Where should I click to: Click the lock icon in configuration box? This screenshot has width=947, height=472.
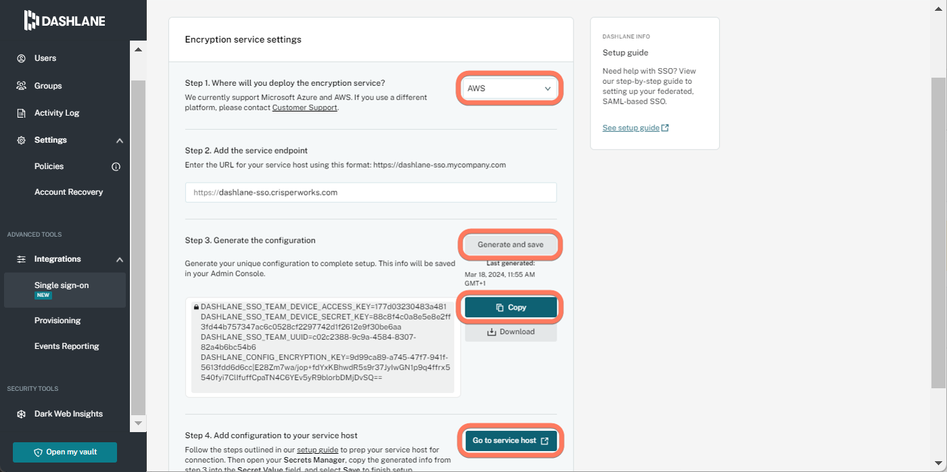click(x=196, y=307)
